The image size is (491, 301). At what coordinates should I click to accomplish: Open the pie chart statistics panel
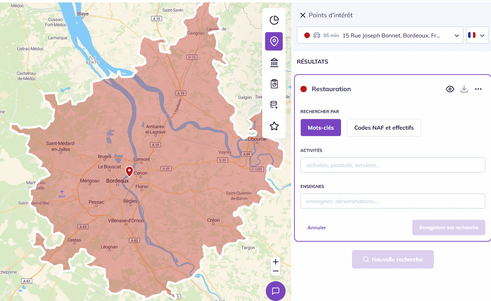(274, 20)
